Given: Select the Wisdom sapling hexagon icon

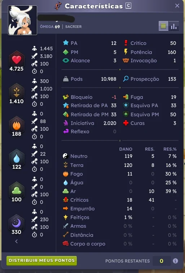Looking at the screenshot, I should 17,92.
